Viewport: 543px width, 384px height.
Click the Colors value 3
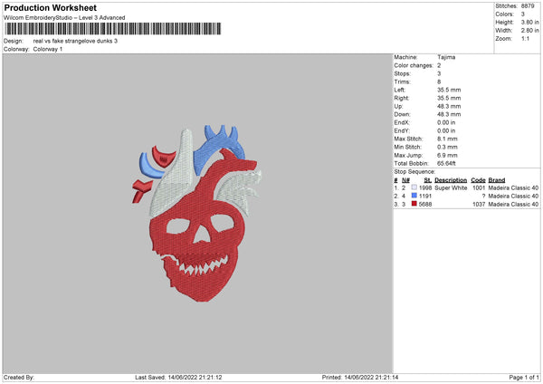pyautogui.click(x=523, y=14)
